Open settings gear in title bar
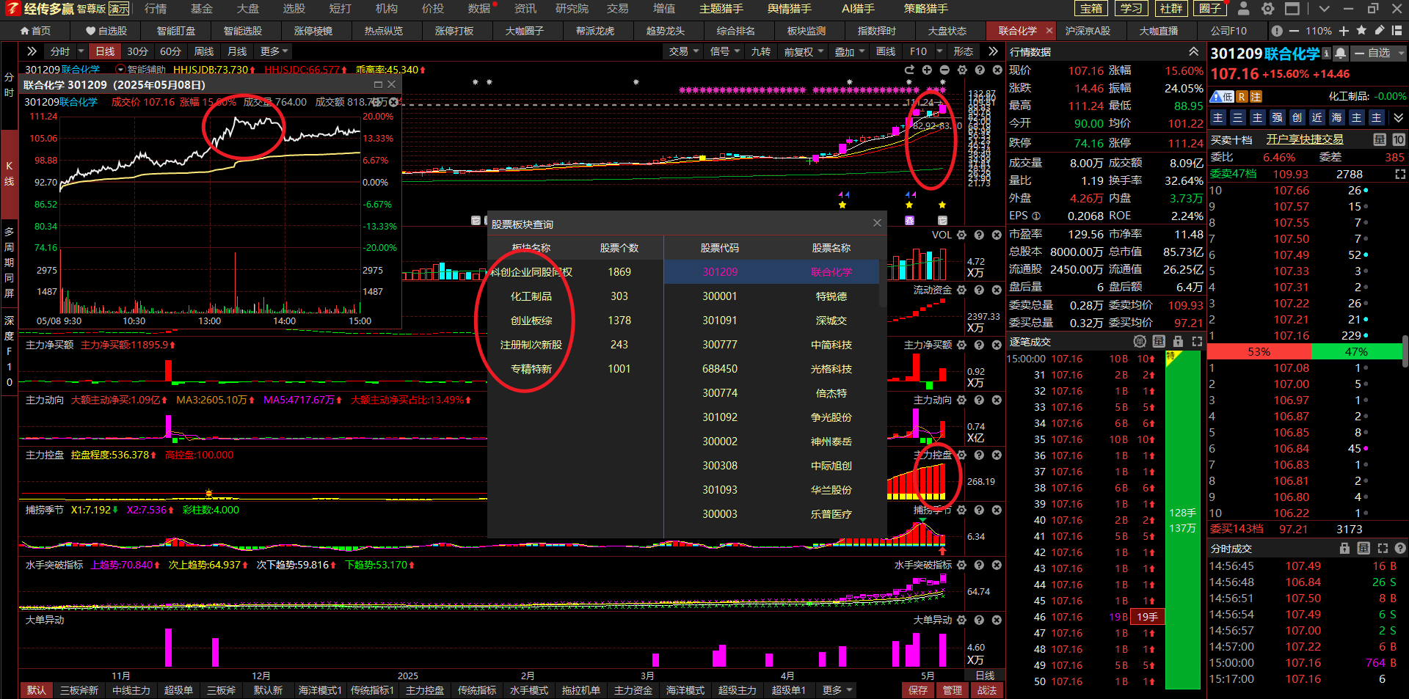 (x=1267, y=9)
